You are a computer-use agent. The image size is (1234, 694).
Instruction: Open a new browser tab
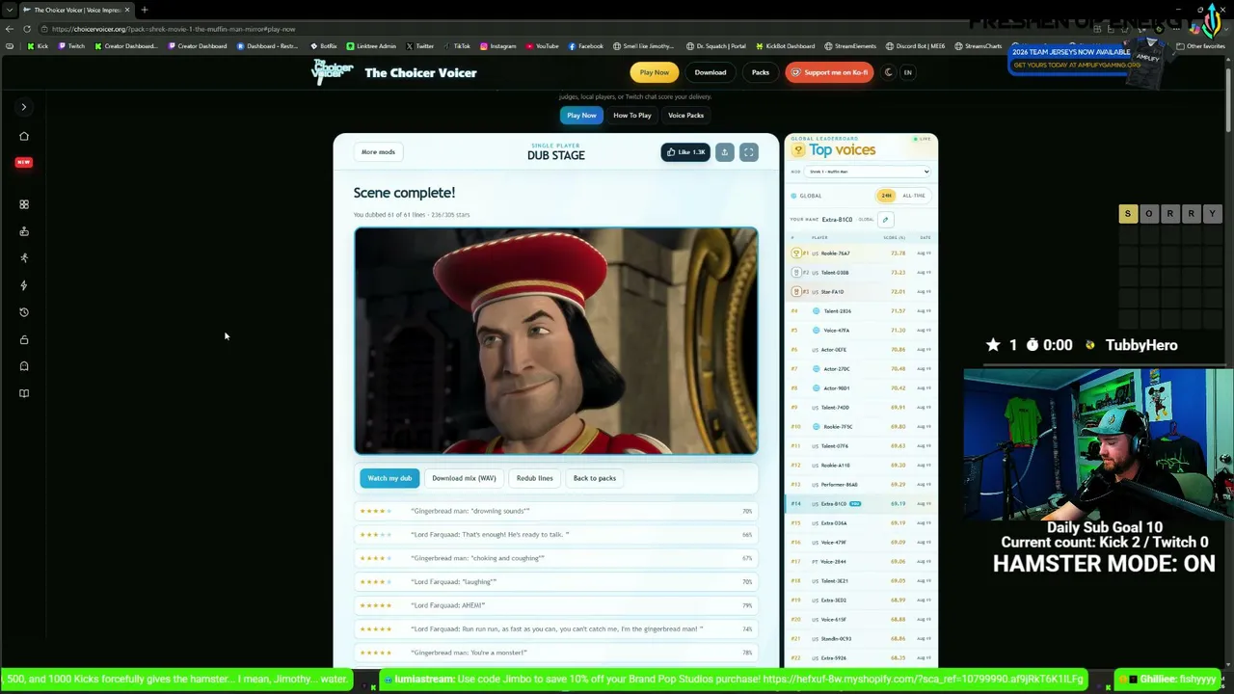coord(144,10)
